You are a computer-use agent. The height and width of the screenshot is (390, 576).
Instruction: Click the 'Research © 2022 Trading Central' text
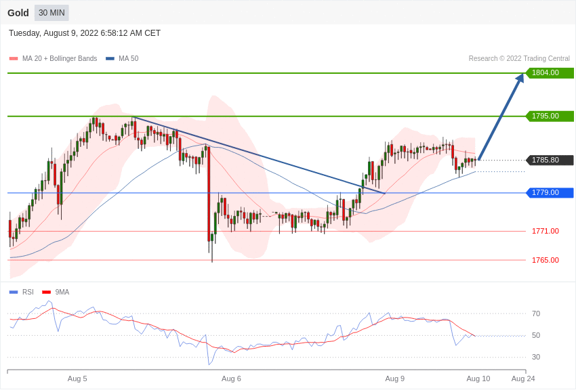point(519,58)
